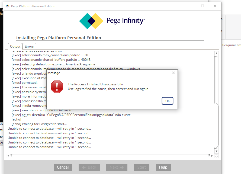Viewport: 241px width, 174px height.
Task: Click the Pega Infinity logo
Action: tap(112, 21)
